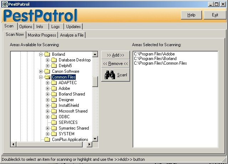This screenshot has height=164, width=228.
Task: Expand the Symantec Shared node
Action: (47, 128)
